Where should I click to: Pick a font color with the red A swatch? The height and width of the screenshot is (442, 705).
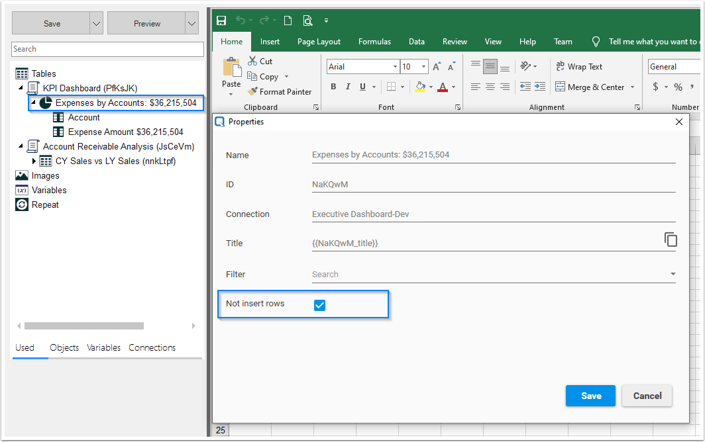coord(443,87)
